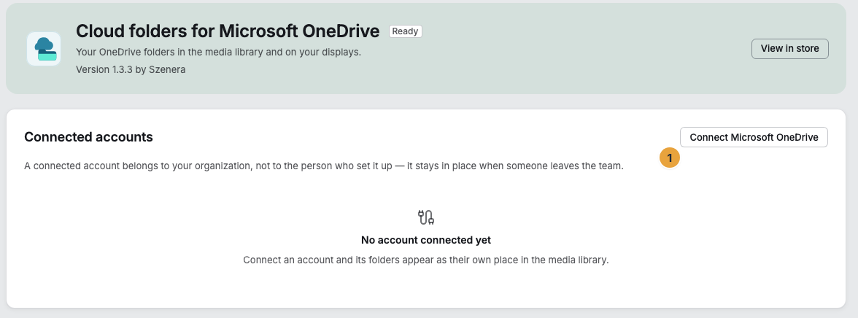Click the 'Version 1.3.3 by Szenera' text
This screenshot has height=318, width=858.
pos(131,70)
